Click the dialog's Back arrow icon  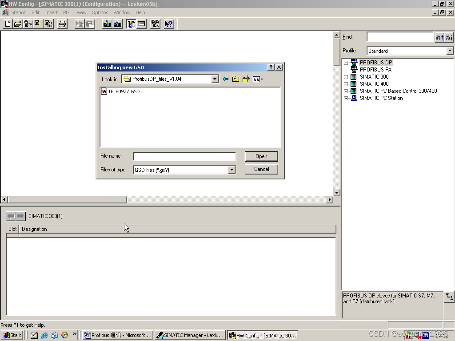[226, 79]
